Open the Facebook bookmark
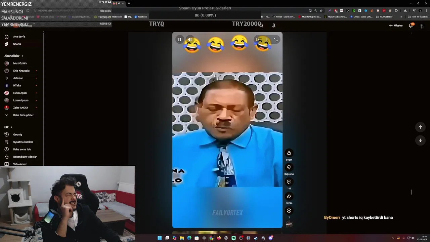Viewport: 430px width, 242px height. [141, 17]
